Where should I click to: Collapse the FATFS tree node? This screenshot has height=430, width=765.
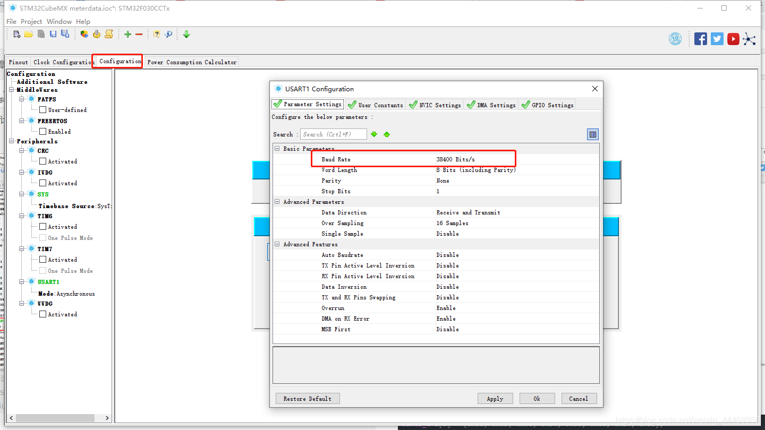click(22, 99)
